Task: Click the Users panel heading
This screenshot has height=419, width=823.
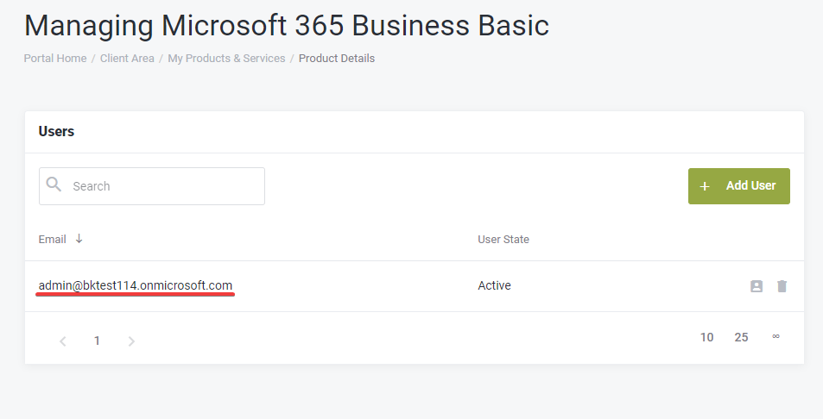Action: [x=56, y=131]
